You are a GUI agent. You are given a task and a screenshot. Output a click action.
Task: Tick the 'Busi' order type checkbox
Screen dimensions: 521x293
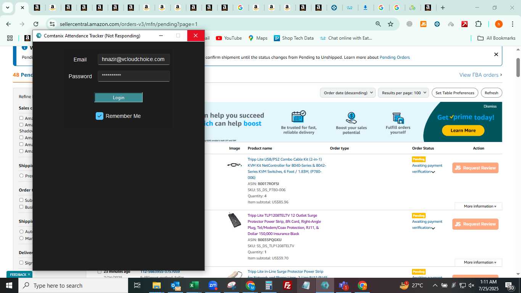tap(21, 207)
